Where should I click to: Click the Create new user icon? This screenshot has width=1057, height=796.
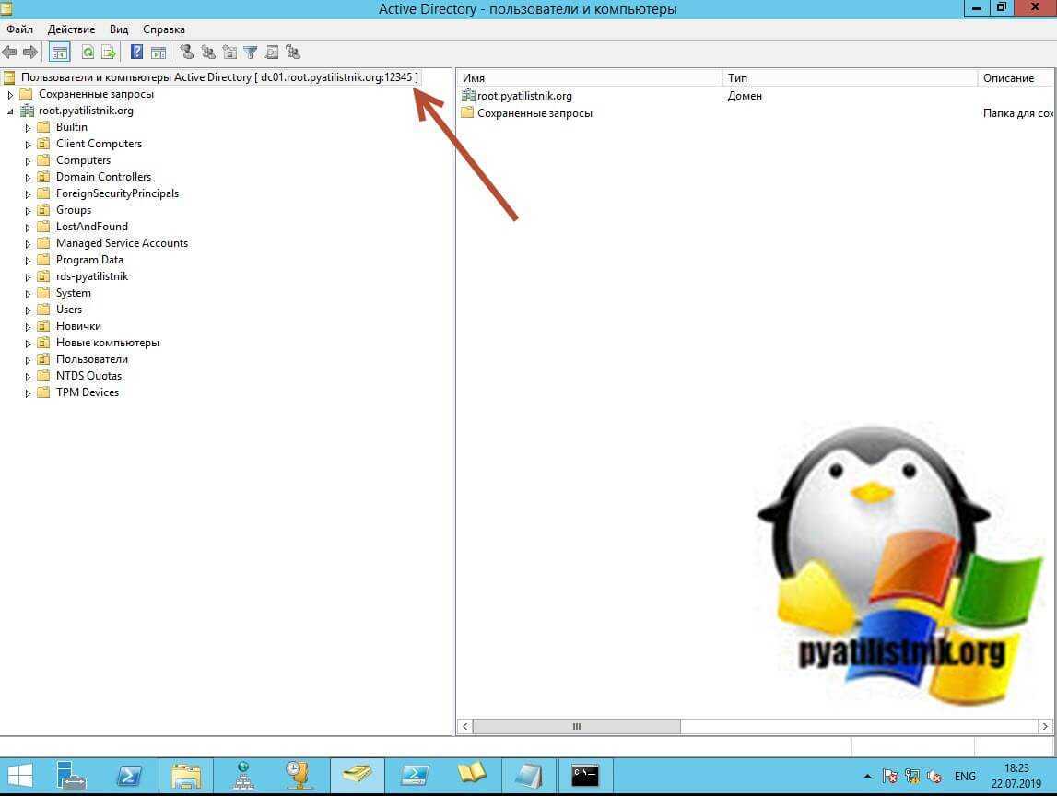186,53
